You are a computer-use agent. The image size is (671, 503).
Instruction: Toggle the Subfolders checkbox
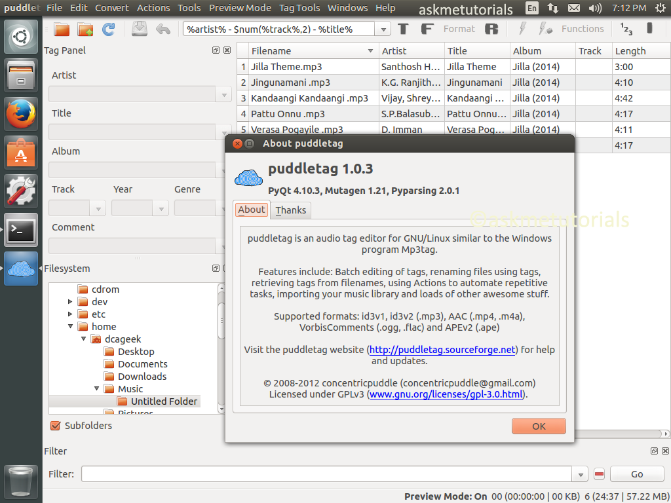(55, 426)
